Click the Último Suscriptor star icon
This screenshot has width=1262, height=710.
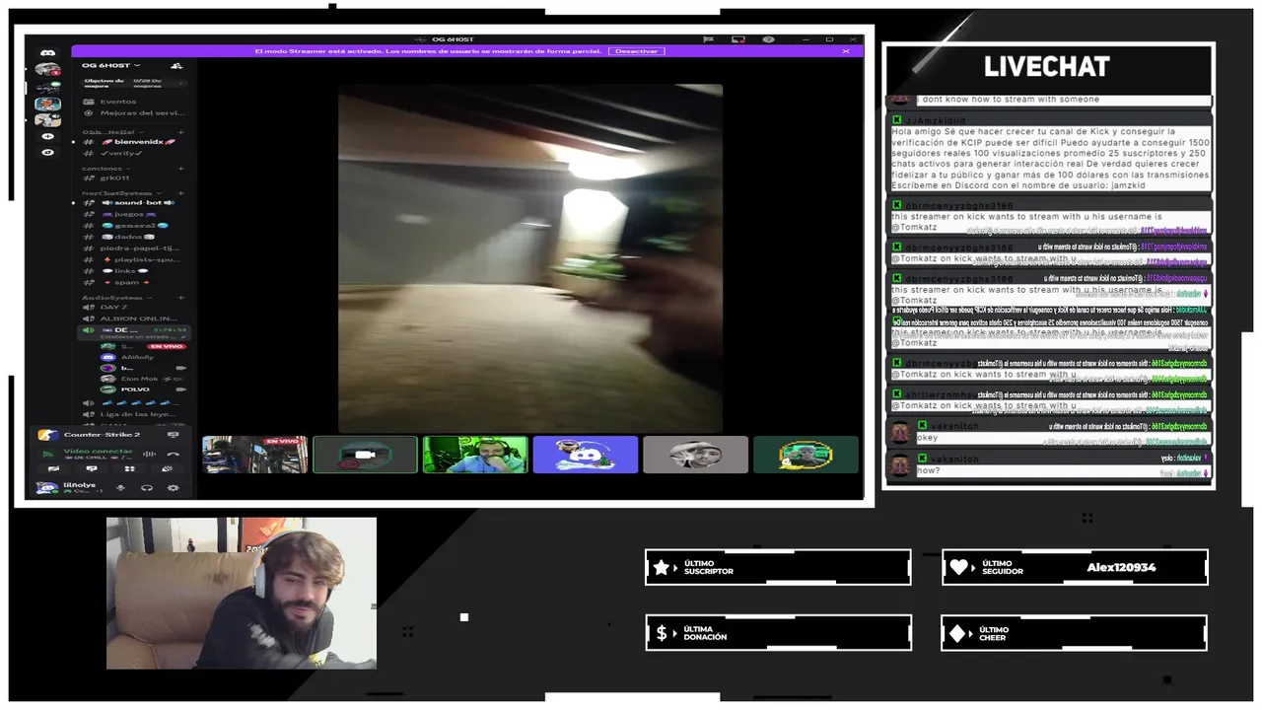pos(662,567)
